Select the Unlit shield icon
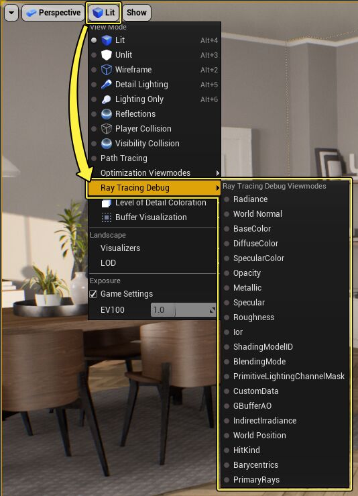The image size is (358, 496). [107, 55]
